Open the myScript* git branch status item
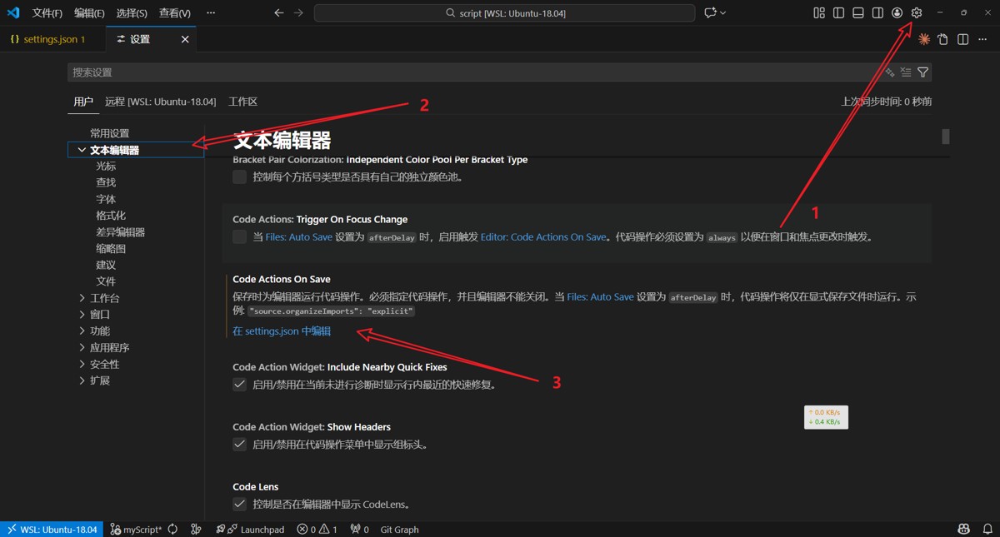This screenshot has height=537, width=1000. tap(137, 530)
